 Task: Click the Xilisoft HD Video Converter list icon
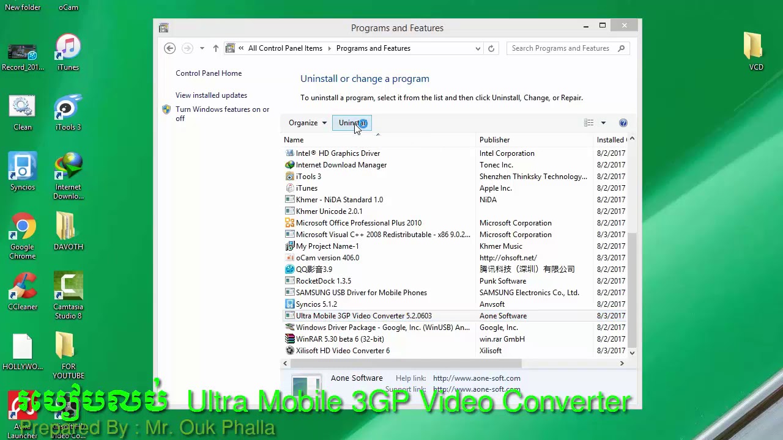(x=290, y=351)
